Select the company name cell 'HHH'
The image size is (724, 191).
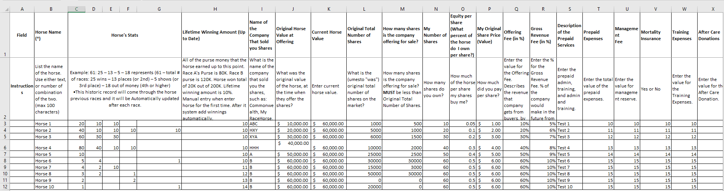[x=262, y=148]
